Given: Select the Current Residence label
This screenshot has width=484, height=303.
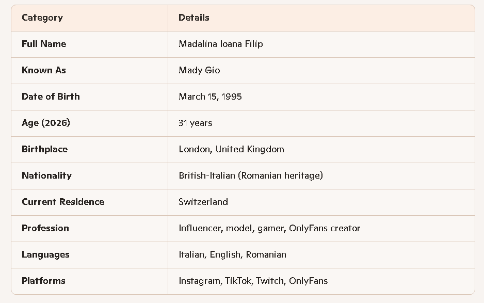Looking at the screenshot, I should (63, 202).
